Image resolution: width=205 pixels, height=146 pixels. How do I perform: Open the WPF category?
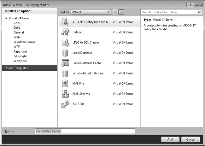tap(17, 47)
